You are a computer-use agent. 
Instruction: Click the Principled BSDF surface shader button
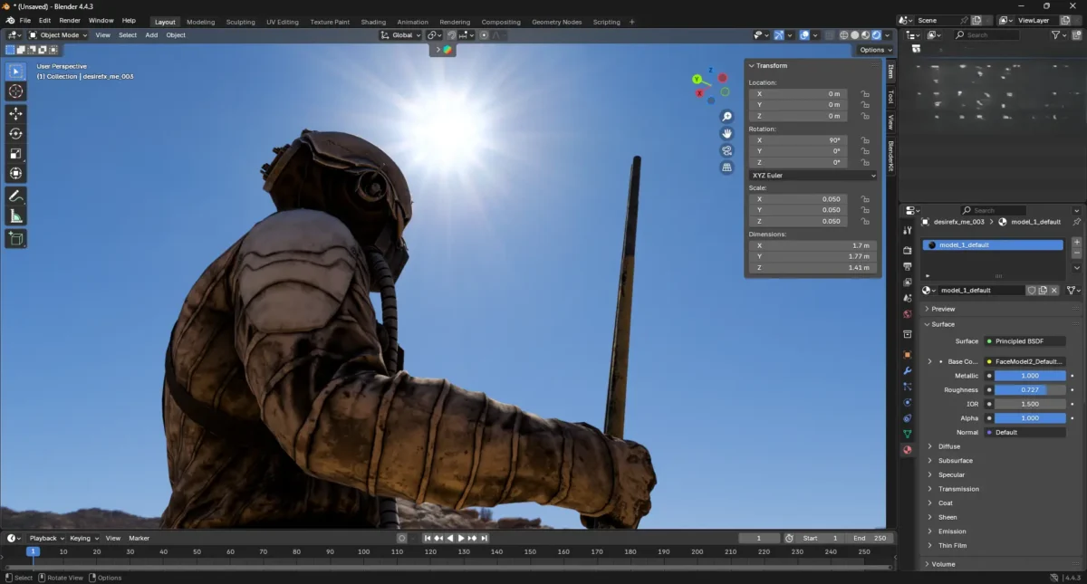click(1024, 341)
